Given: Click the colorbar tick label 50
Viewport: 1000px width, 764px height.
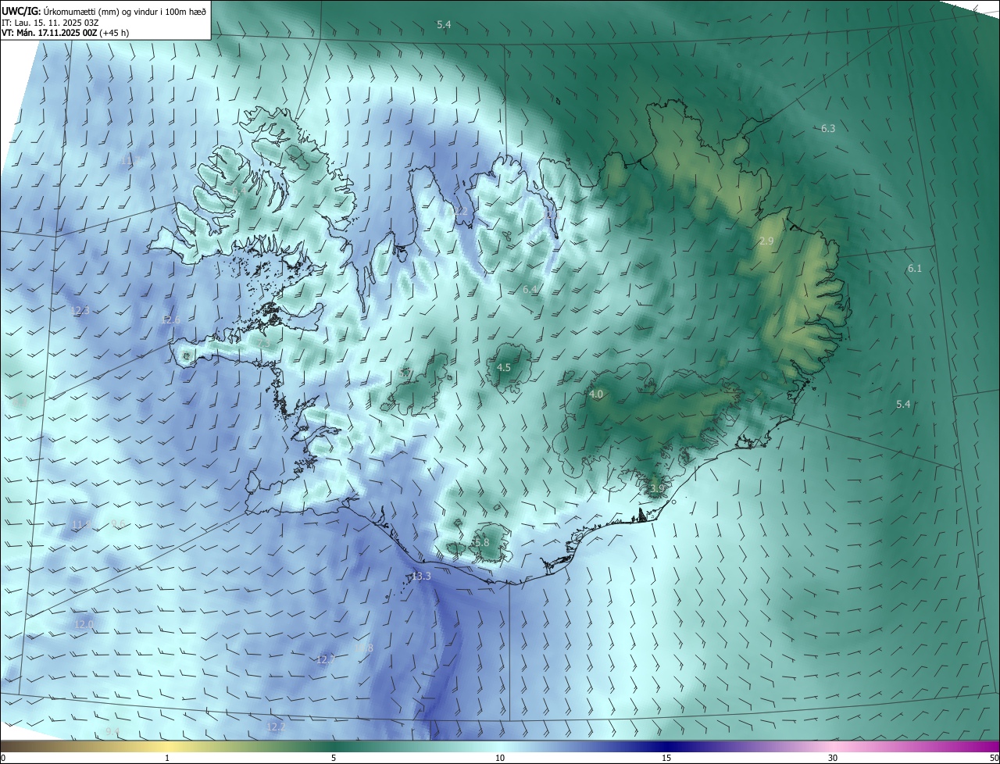Looking at the screenshot, I should pos(993,758).
